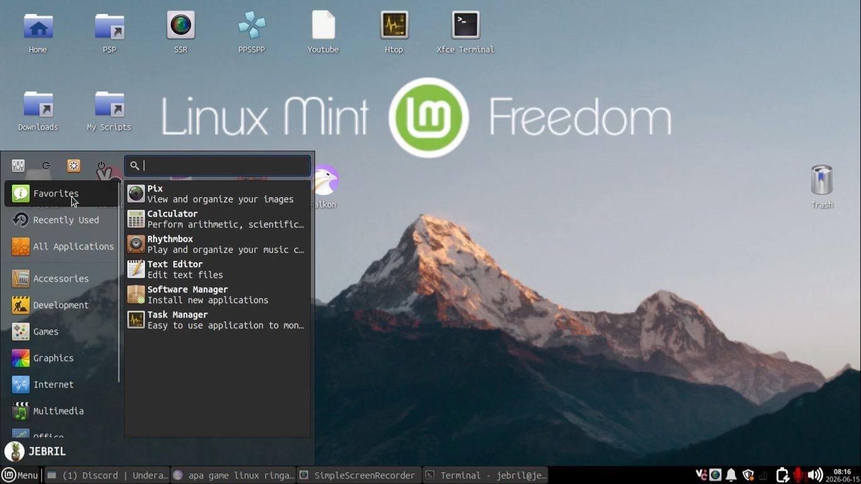Open Text Editor from favorites list
This screenshot has height=484, width=861.
(x=217, y=269)
